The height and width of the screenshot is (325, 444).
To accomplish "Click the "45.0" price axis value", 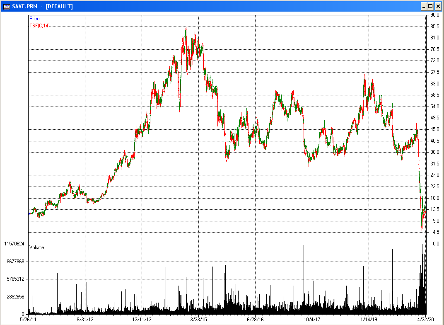I will (x=434, y=129).
